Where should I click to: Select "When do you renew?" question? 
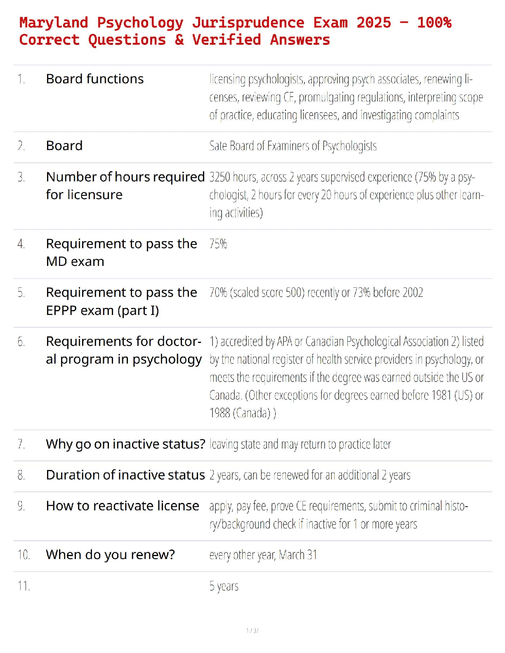point(110,555)
